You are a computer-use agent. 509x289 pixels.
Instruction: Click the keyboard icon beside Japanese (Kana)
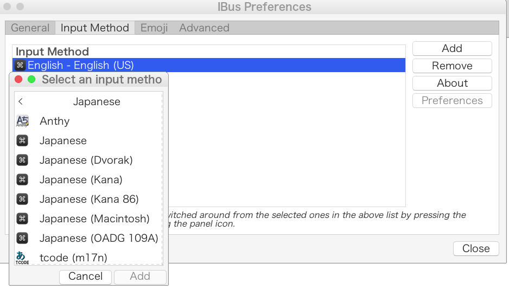(22, 179)
